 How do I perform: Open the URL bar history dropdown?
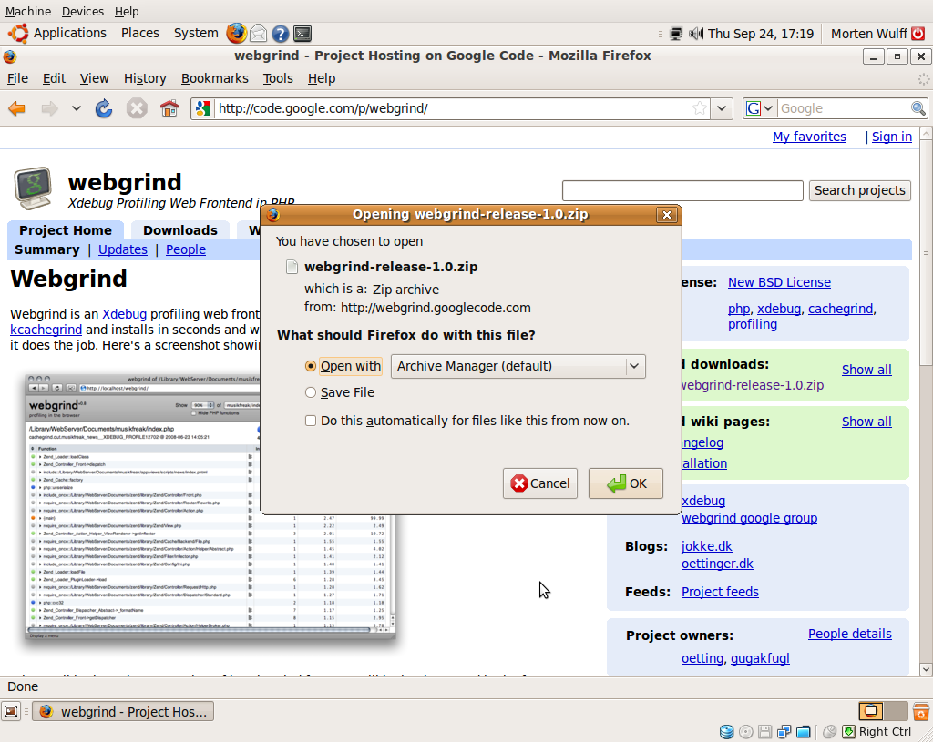[x=722, y=108]
